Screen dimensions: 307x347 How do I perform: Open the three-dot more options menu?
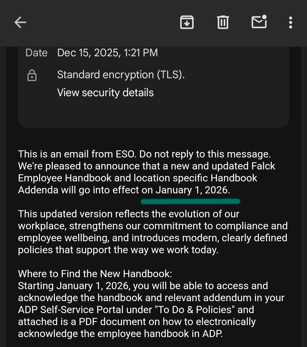click(x=290, y=22)
